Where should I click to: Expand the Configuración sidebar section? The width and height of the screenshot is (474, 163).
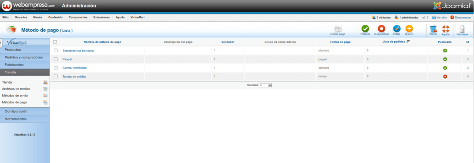click(25, 111)
